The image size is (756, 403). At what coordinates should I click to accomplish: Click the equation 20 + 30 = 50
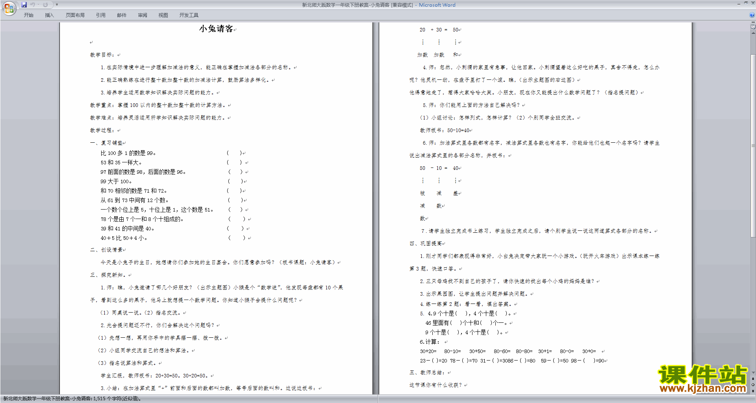coord(439,29)
